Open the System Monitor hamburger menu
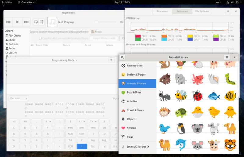 tap(228, 11)
